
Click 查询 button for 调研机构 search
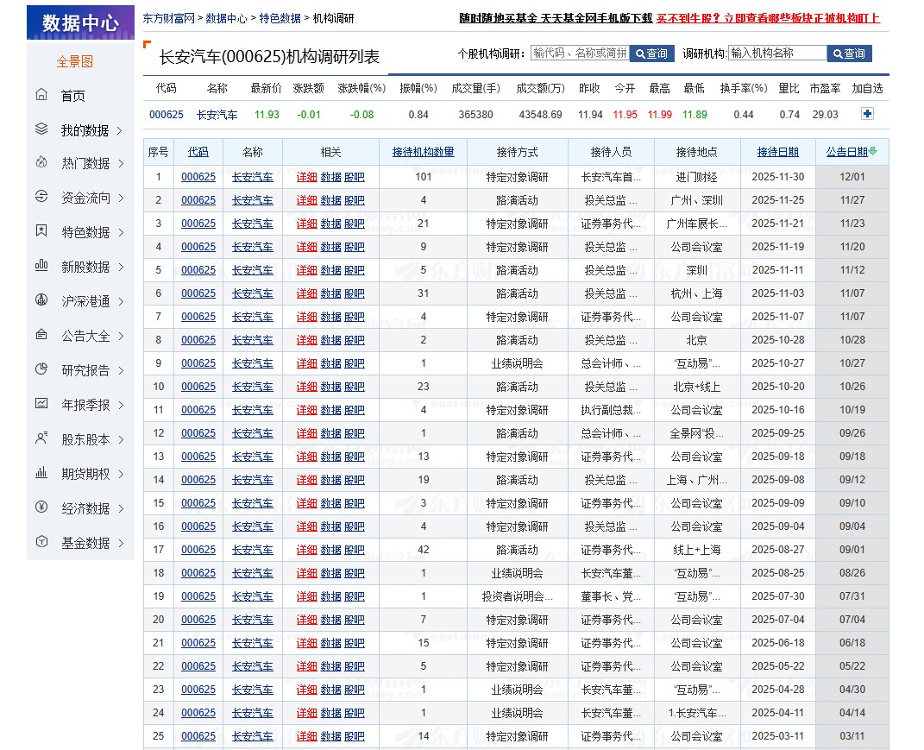(849, 54)
